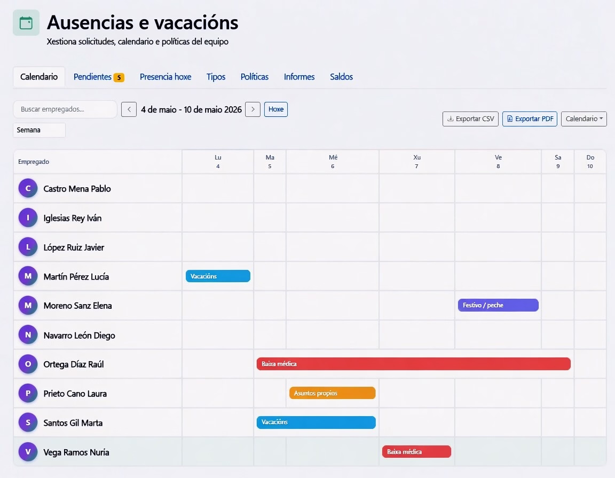Go to the next week
Screen dimensions: 615x478
(253, 109)
